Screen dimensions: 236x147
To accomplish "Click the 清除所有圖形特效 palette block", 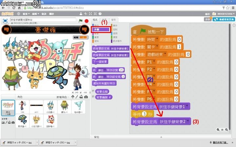I will click(x=104, y=83).
